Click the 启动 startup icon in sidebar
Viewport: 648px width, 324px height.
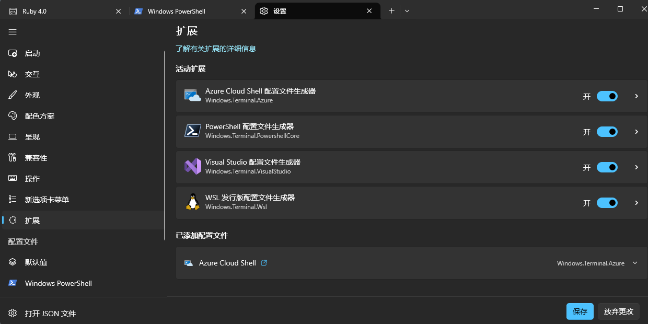(x=13, y=53)
